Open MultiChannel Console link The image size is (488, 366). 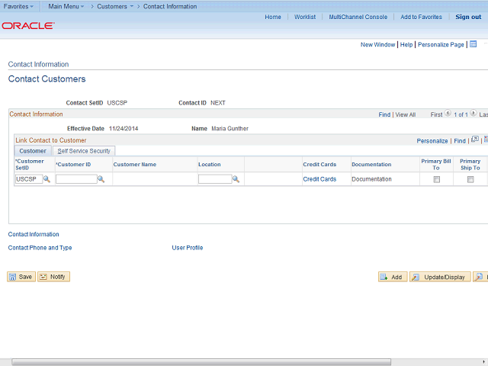point(358,17)
